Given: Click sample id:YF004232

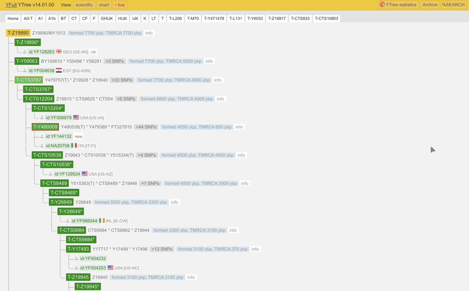Looking at the screenshot, I should coord(93,258).
